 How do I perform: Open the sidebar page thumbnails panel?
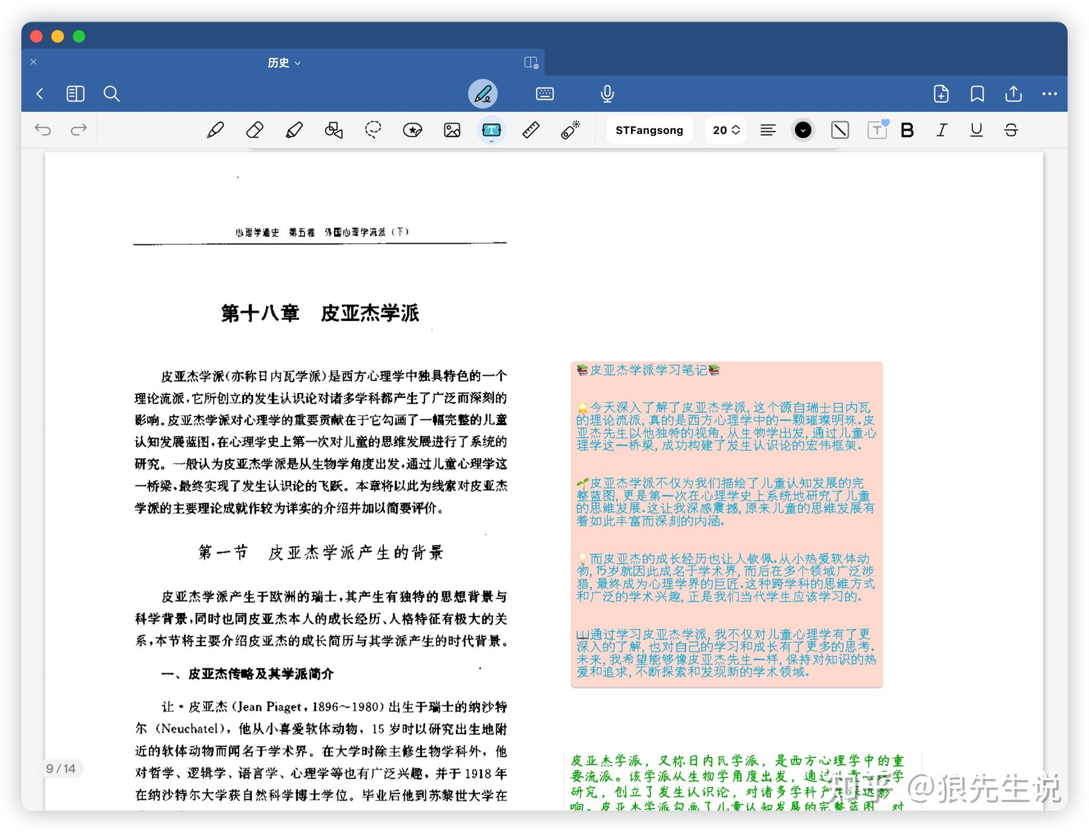tap(75, 94)
